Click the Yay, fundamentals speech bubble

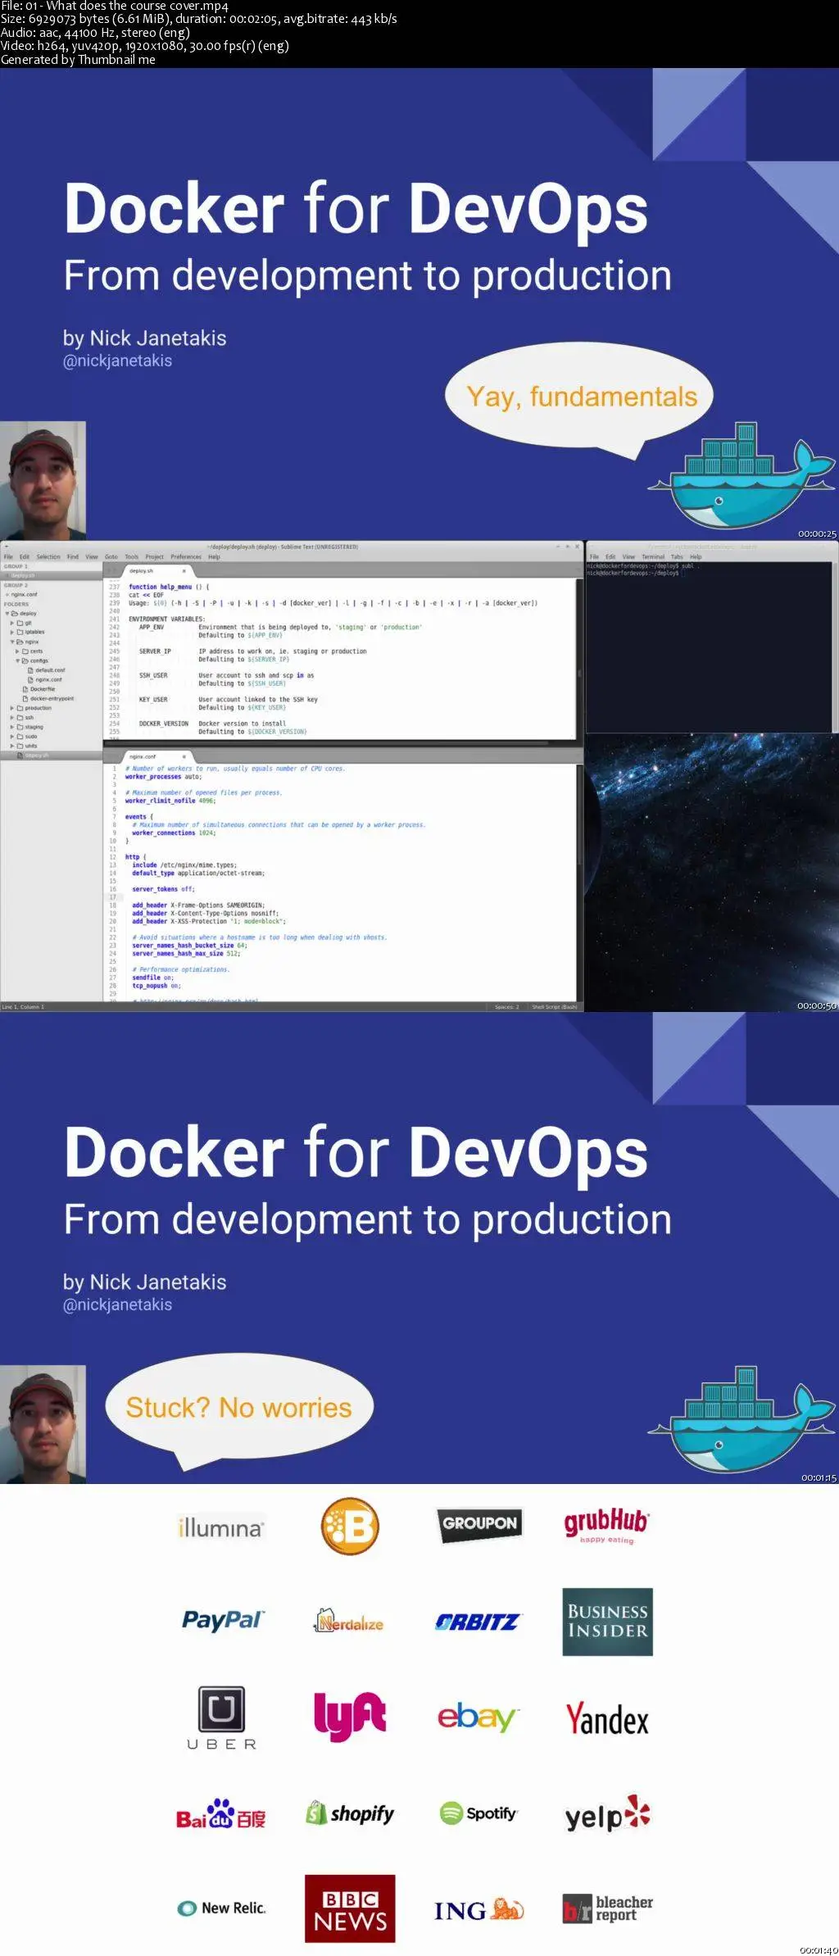(579, 399)
